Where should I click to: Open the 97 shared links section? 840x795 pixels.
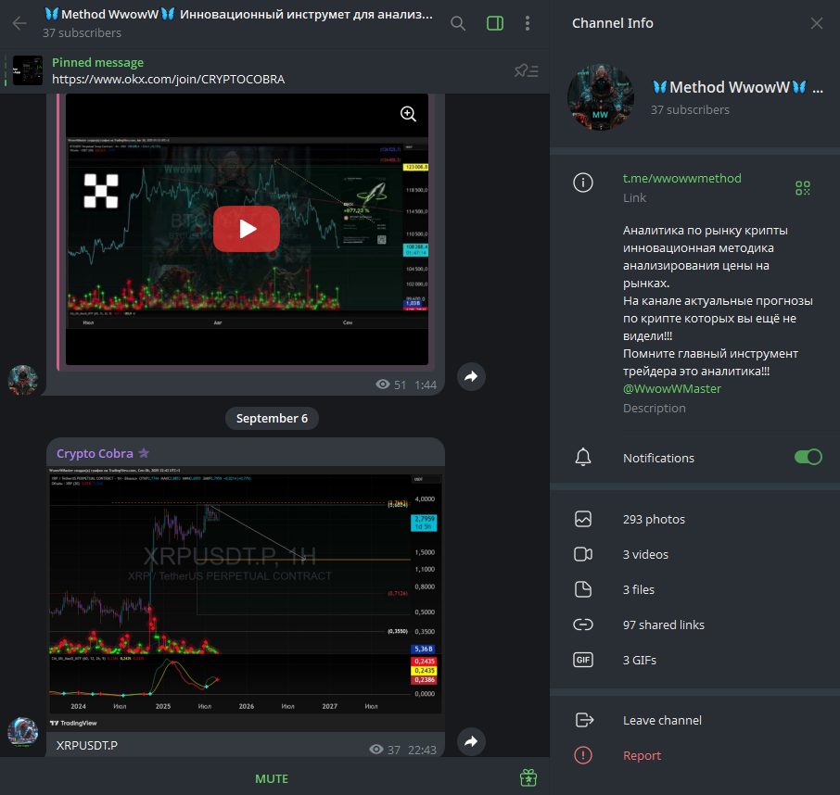(663, 625)
